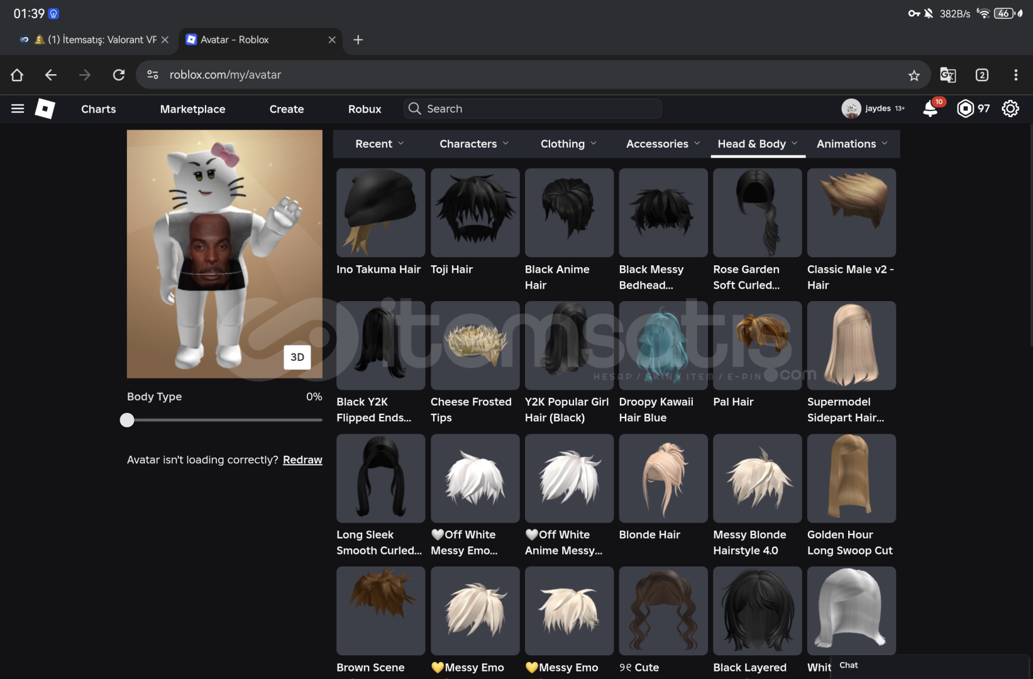Open the Chat panel
This screenshot has width=1033, height=679.
(x=849, y=665)
